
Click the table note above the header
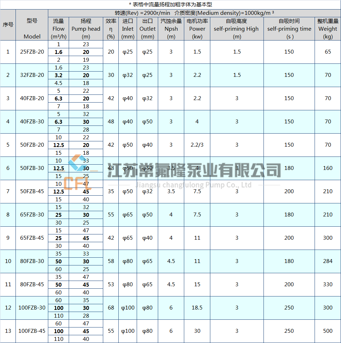coord(170,5)
